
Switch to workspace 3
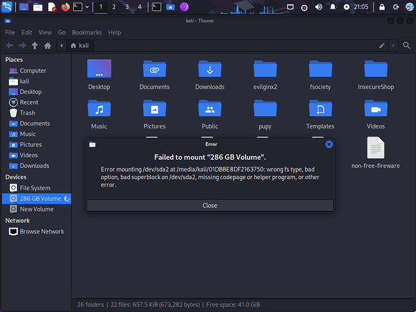pos(127,7)
